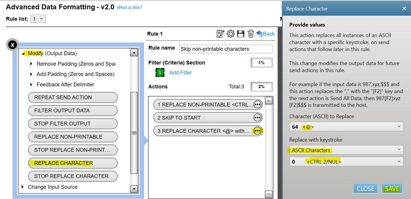Open options for REPLACE NON-PRINTABLE action
This screenshot has width=411, height=199.
click(x=257, y=105)
